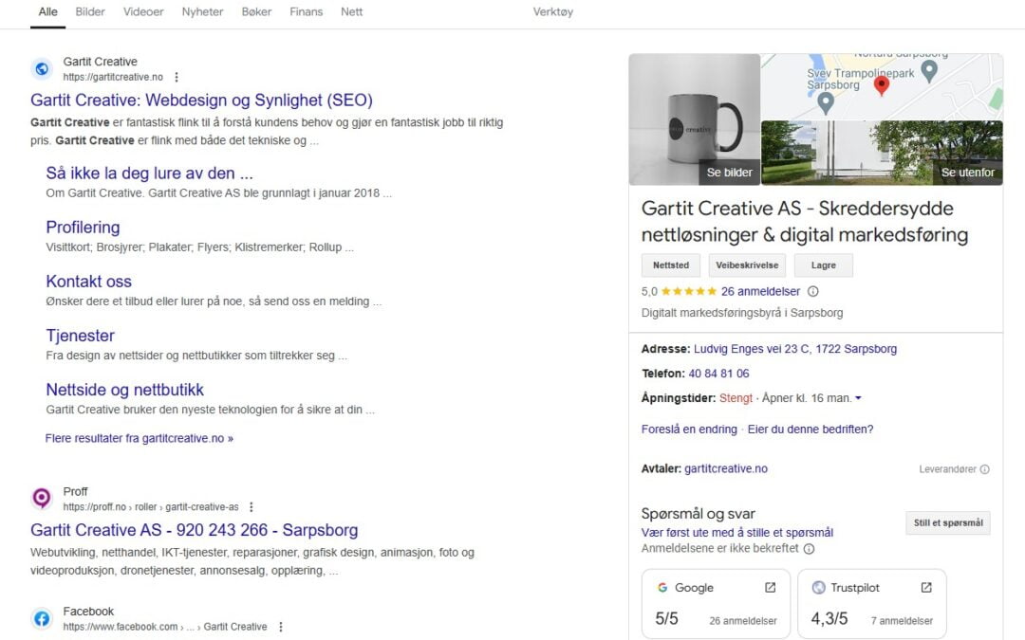Click the info icon beside 26 anmeldelser

click(x=813, y=291)
